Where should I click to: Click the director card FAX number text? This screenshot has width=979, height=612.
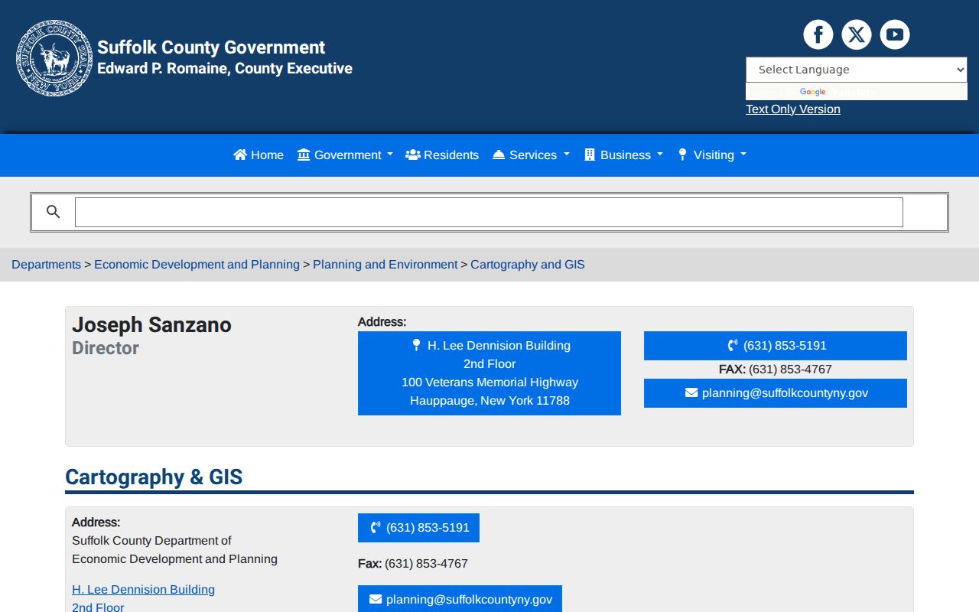(x=776, y=369)
